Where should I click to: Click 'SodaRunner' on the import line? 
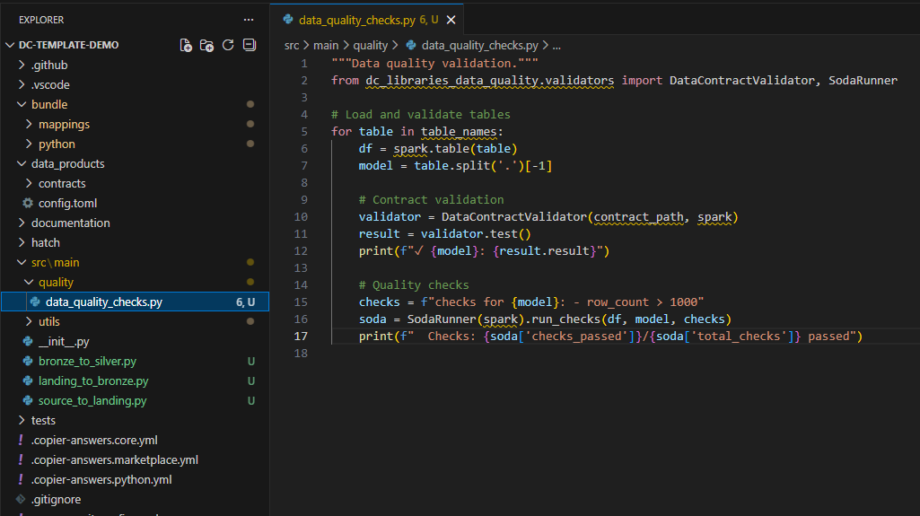863,81
